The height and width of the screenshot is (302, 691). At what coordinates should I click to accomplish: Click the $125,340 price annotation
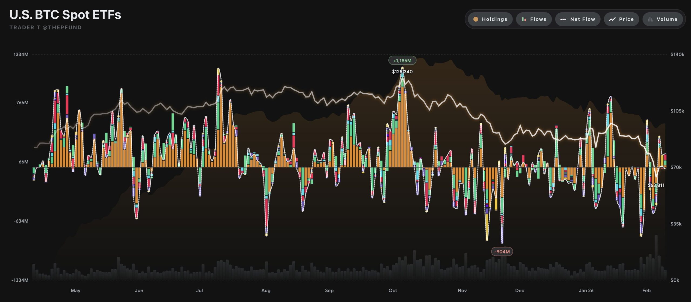(x=402, y=72)
